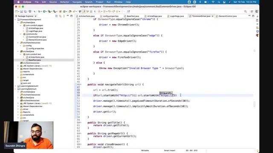Expand Maven Dependencies under FrameworkDevelopment

click(18, 69)
